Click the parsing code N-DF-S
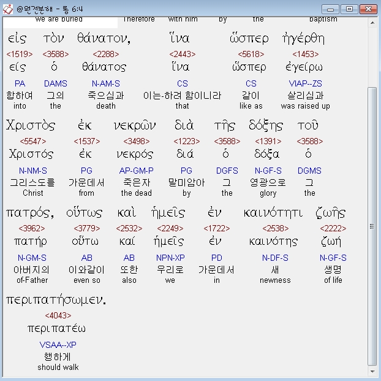The width and height of the screenshot is (381, 381). [275, 258]
